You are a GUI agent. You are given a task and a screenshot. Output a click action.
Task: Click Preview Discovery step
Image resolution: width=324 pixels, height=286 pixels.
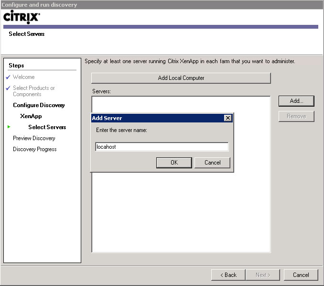[x=34, y=138]
